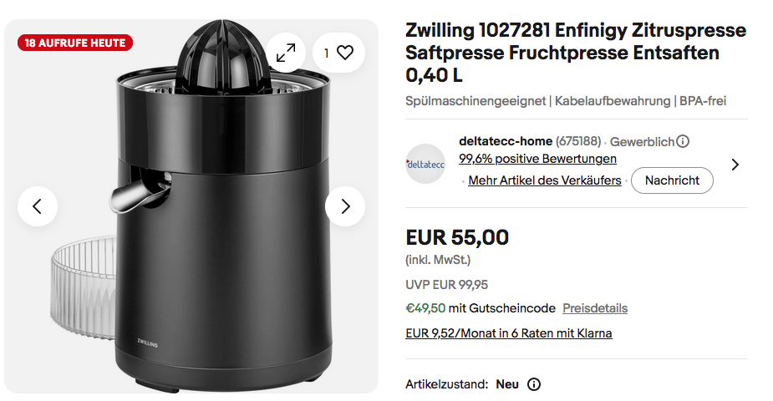Open 99,6% positive Bewertungen link
Viewport: 773px width, 401px height.
point(537,159)
